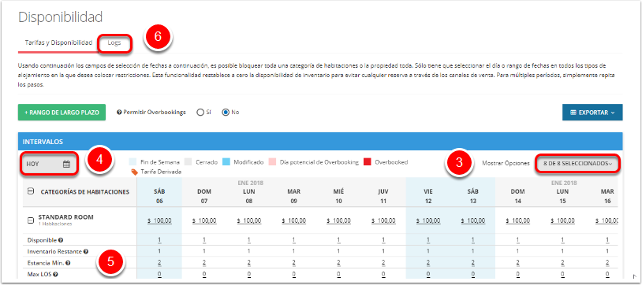Click the + Rango de Largo Plazo button
The width and height of the screenshot is (642, 285).
[x=62, y=113]
